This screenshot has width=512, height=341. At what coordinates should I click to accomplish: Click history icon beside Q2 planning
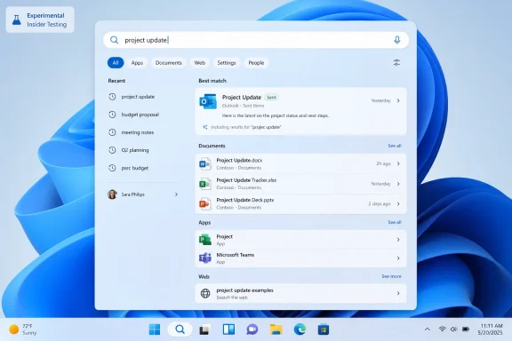[112, 150]
